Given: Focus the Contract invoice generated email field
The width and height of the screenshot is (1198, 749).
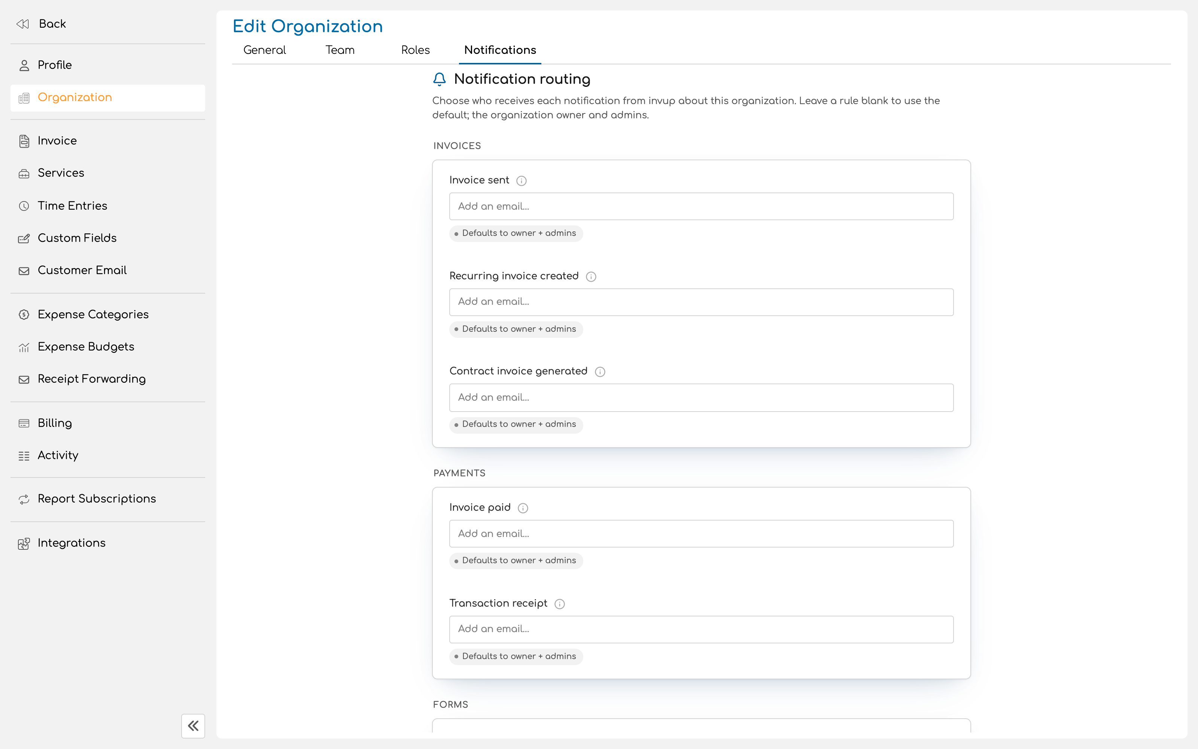Looking at the screenshot, I should (x=701, y=397).
